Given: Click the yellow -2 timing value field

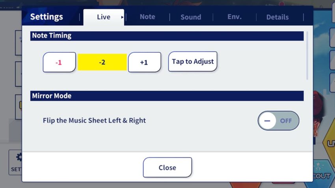Looking at the screenshot, I should pyautogui.click(x=102, y=62).
